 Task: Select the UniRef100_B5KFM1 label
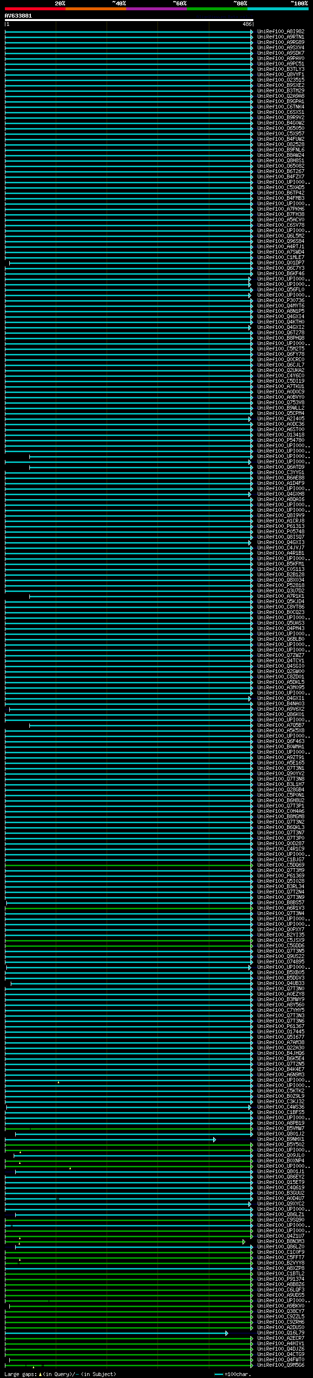(280, 564)
